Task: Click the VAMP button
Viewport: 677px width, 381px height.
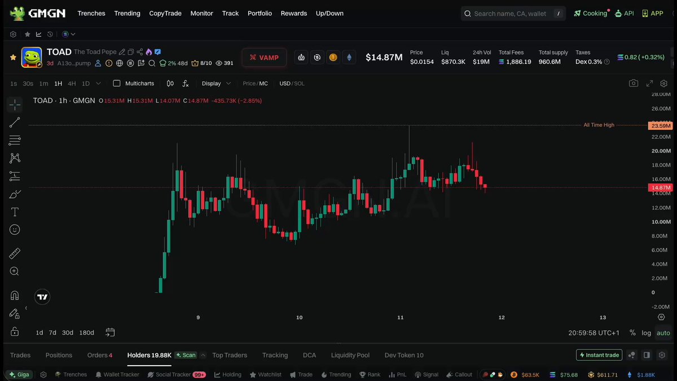Action: 264,58
